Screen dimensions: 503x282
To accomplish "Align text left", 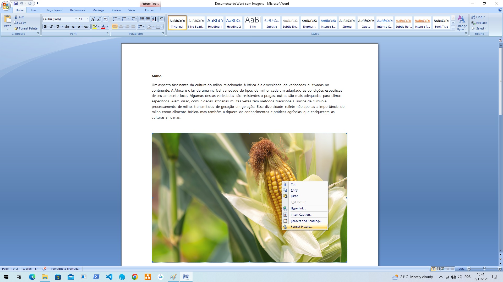I will (x=115, y=27).
